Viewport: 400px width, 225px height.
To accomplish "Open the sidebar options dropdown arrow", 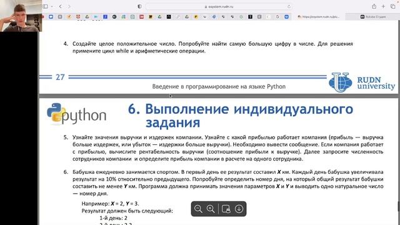I will 52,6.
